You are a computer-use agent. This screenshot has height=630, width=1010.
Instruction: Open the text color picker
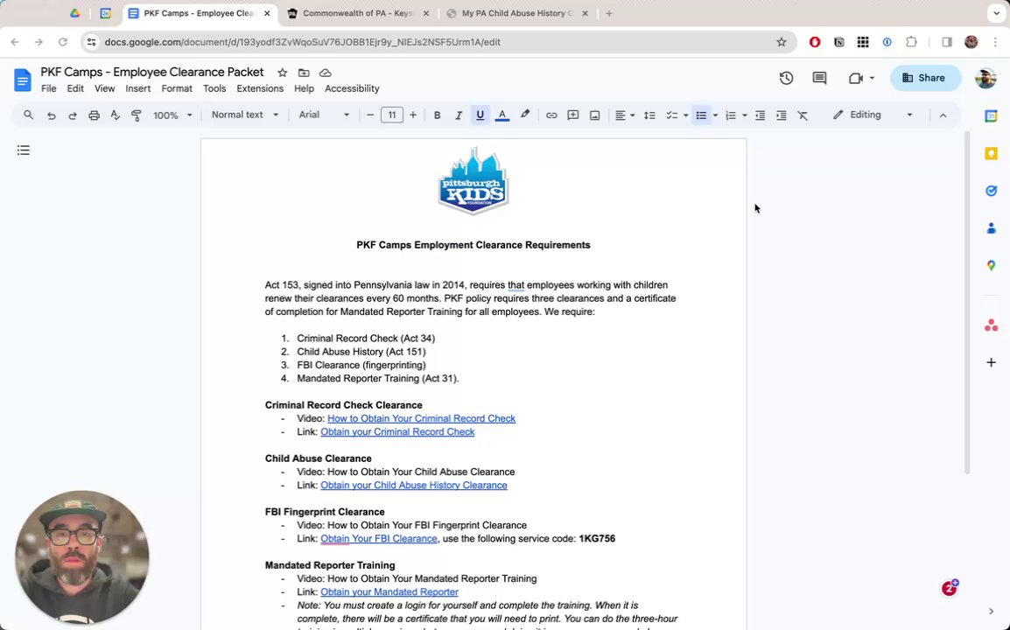[502, 115]
